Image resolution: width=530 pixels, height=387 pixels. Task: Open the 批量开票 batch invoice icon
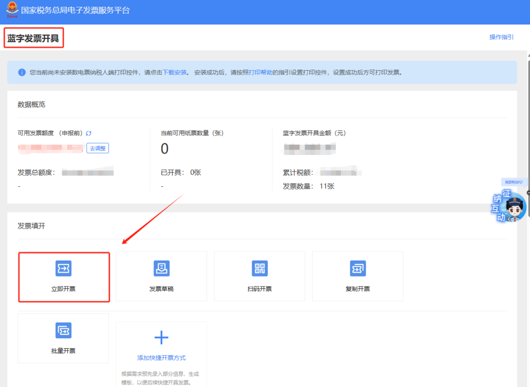tap(63, 330)
